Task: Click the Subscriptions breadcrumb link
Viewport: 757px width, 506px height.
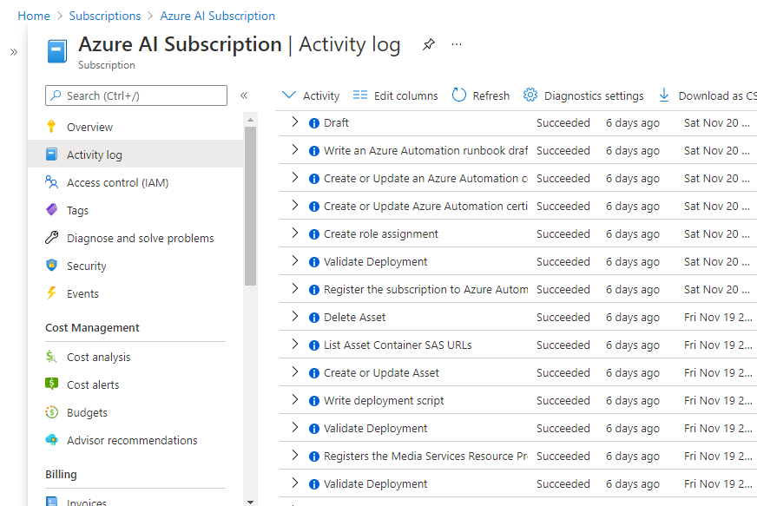Action: (x=104, y=16)
